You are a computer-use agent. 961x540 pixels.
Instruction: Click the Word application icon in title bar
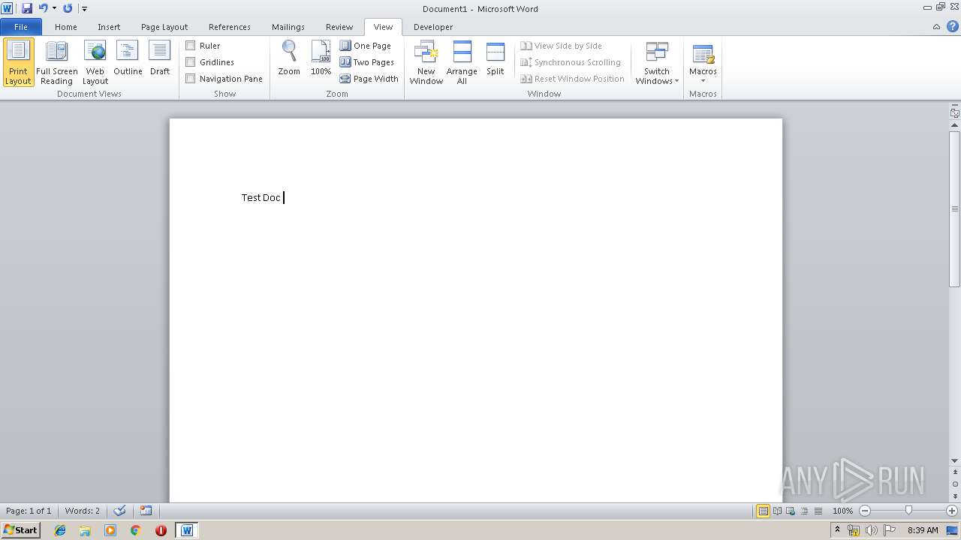coord(7,8)
